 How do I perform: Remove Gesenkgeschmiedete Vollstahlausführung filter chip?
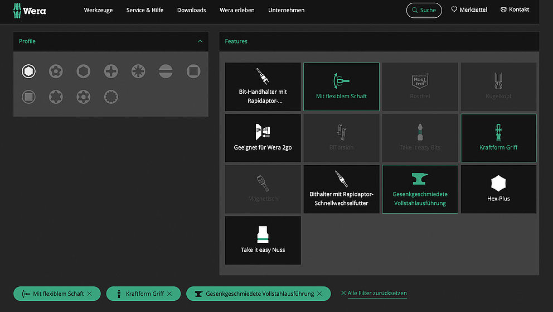coord(319,294)
